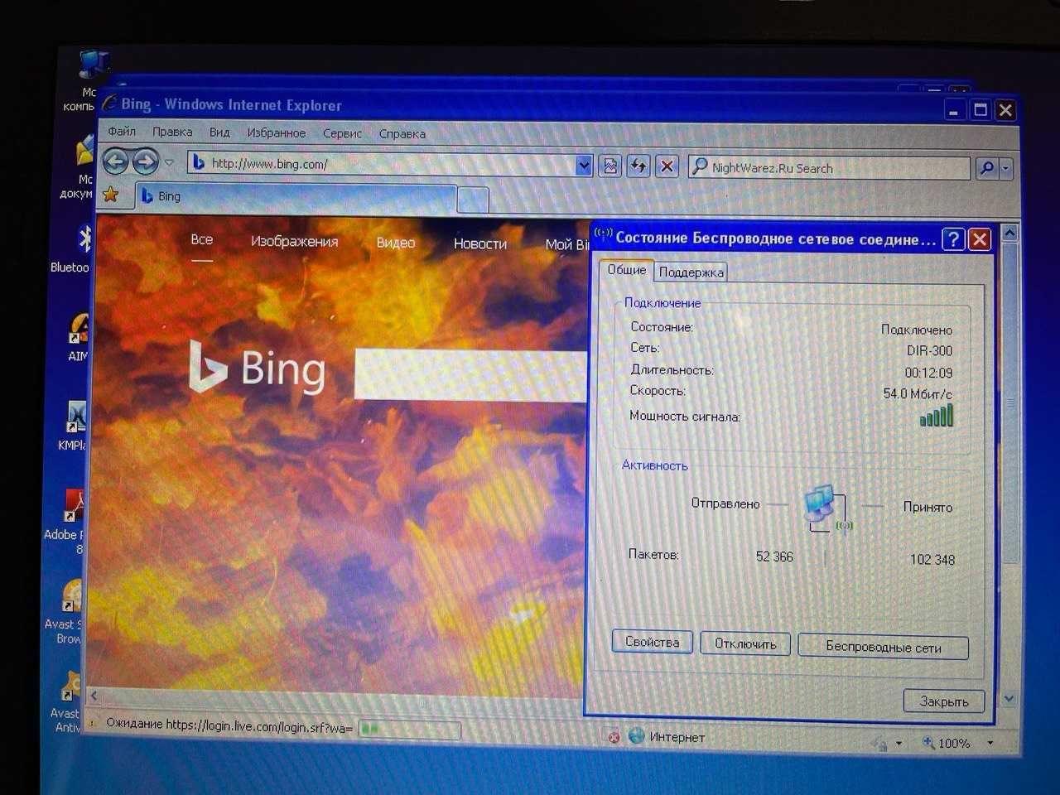Open a new blank tab
The height and width of the screenshot is (795, 1060).
(x=473, y=199)
